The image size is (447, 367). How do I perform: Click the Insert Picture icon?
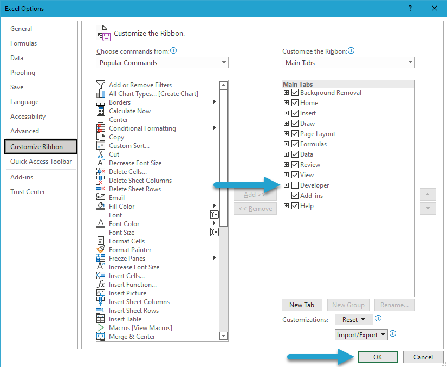coord(101,293)
